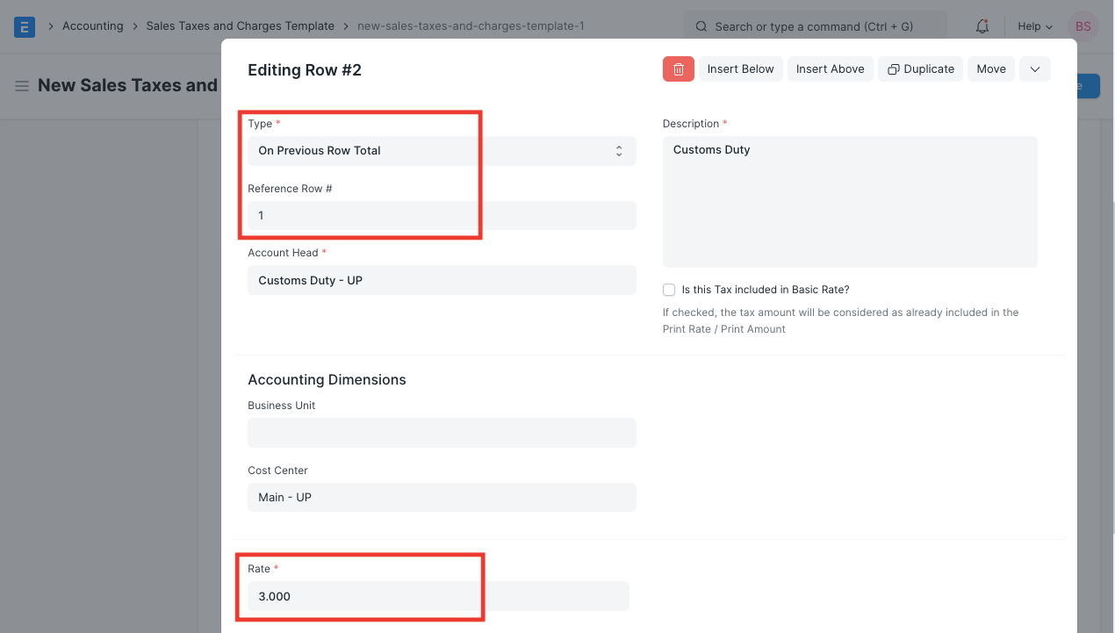Click the Duplicate row button
This screenshot has height=633, width=1115.
[920, 69]
